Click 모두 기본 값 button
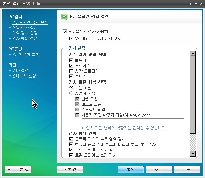This screenshot has height=178, width=205. click(18, 169)
